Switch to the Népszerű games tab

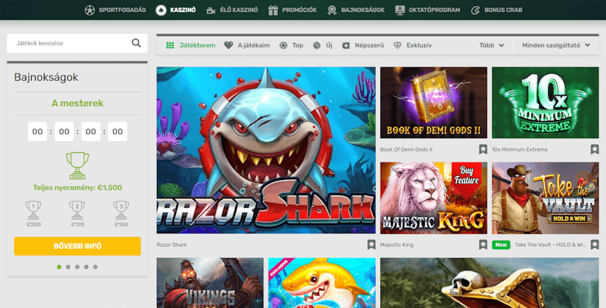click(363, 45)
